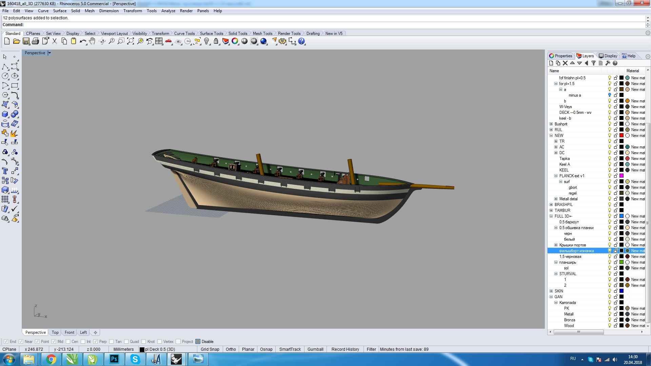This screenshot has width=651, height=366.
Task: Click the color wheel Object Properties icon
Action: [235, 41]
